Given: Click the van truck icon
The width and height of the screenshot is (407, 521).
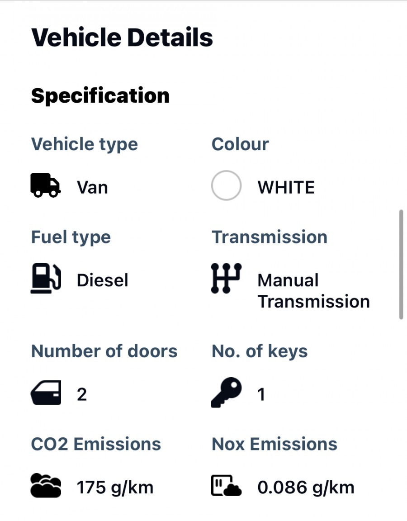Looking at the screenshot, I should coord(45,186).
